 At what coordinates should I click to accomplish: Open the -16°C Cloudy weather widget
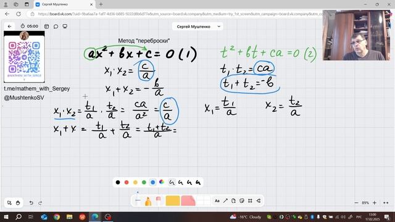[x=246, y=216]
